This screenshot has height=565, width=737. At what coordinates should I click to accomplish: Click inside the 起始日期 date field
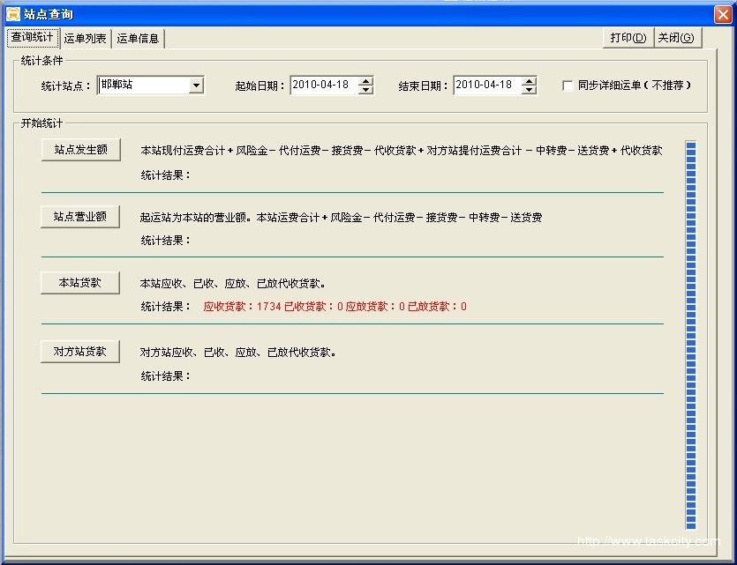(x=323, y=85)
